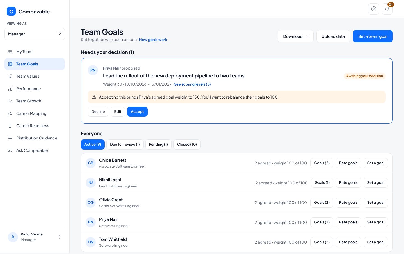Accept Priya Nair's proposed goal
The image size is (404, 254).
[x=137, y=112]
